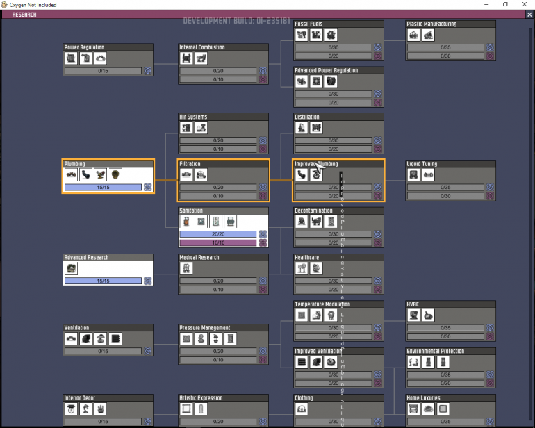
Task: Click the airlock icon, fourth in Pressure Management
Action: coord(230,338)
